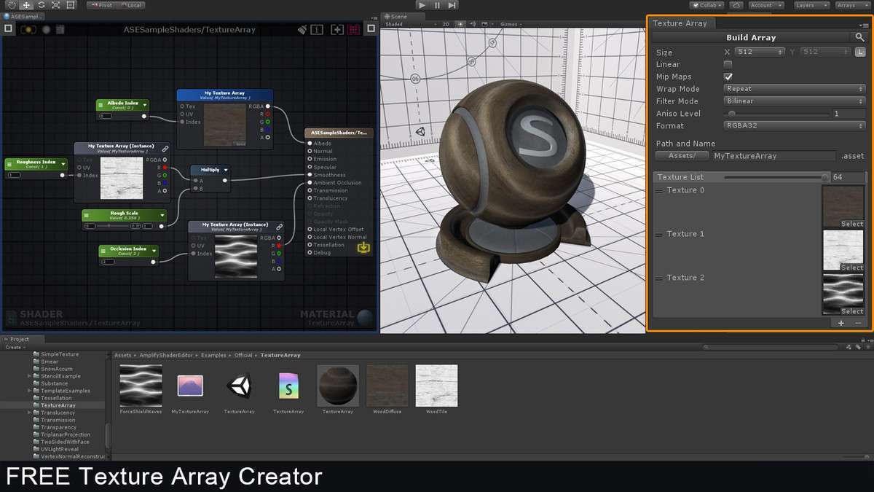The image size is (874, 492).
Task: Click the yellow download icon on the master node
Action: (x=364, y=248)
